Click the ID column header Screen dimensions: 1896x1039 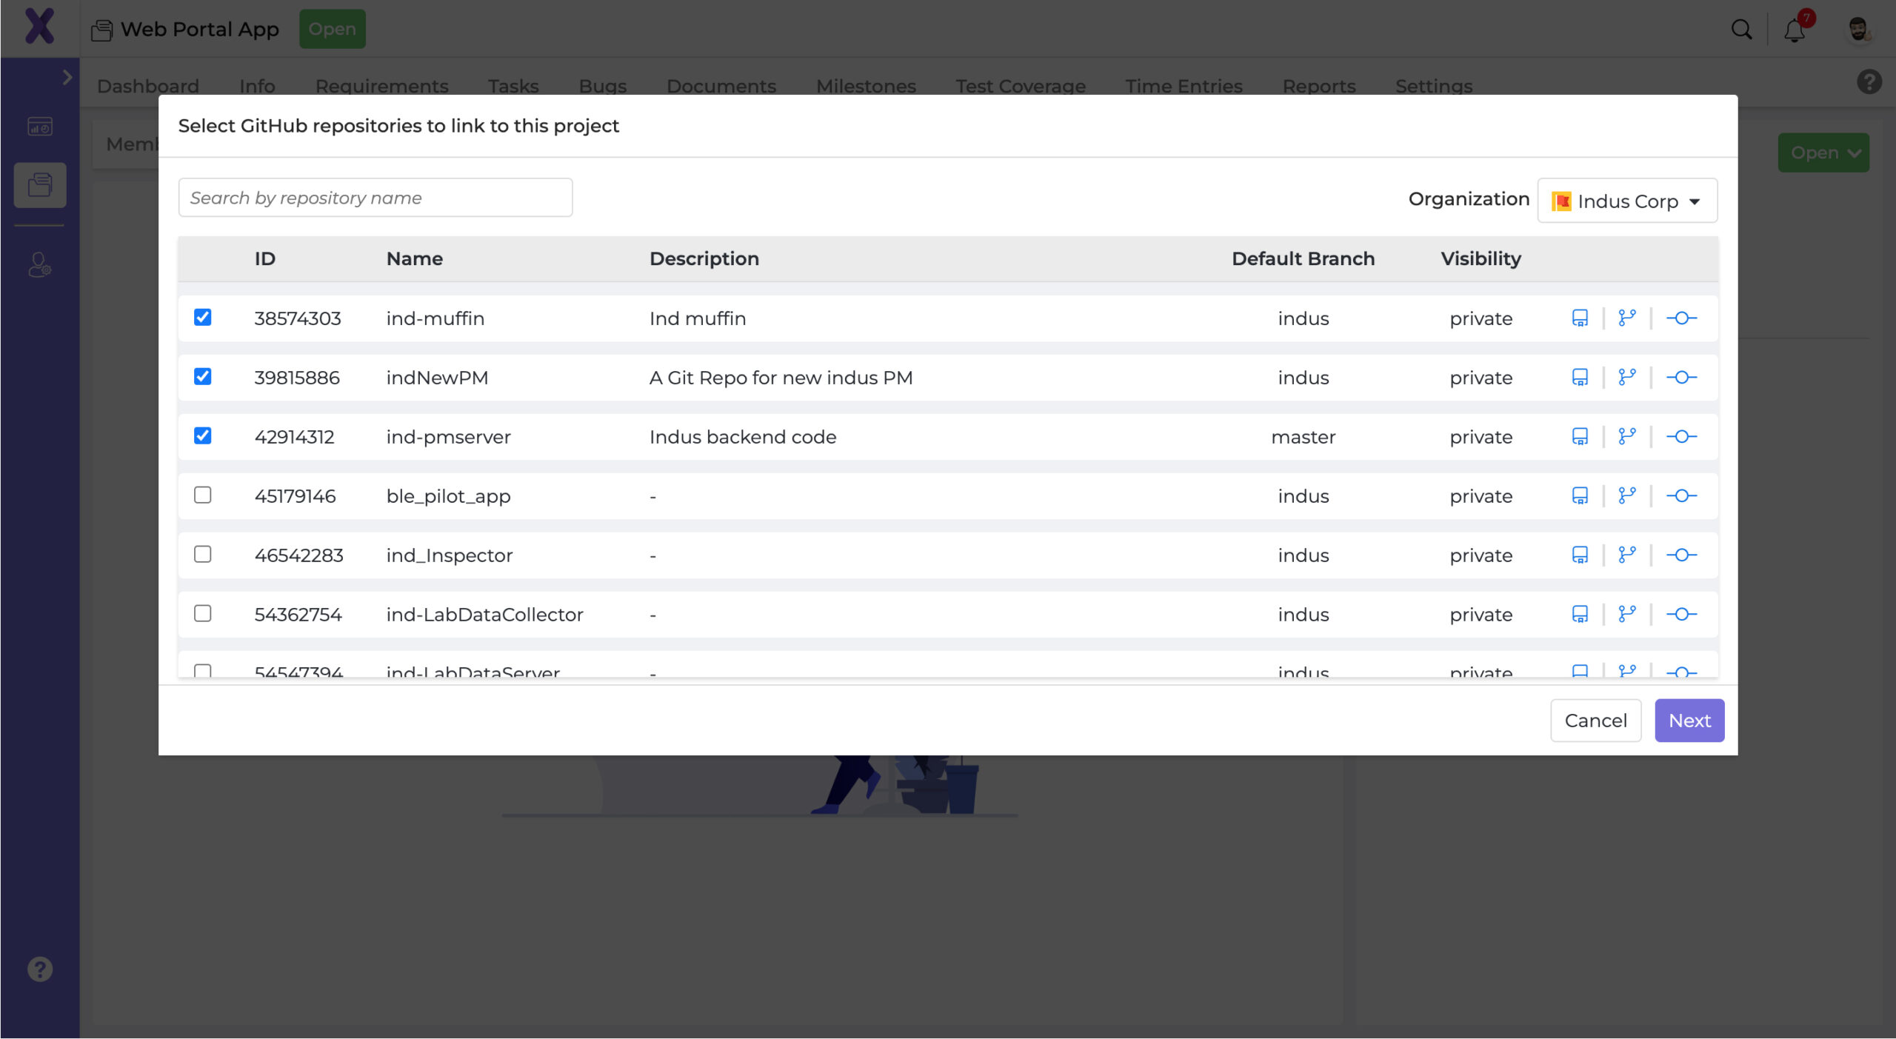pos(264,258)
